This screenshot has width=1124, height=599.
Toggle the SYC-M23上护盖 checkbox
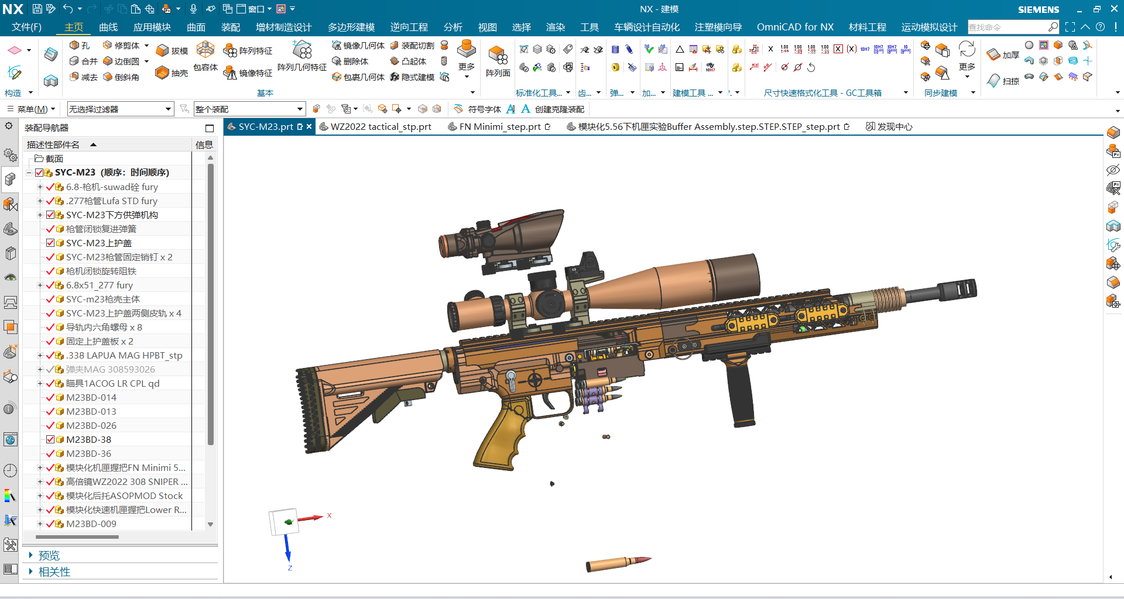click(x=50, y=243)
